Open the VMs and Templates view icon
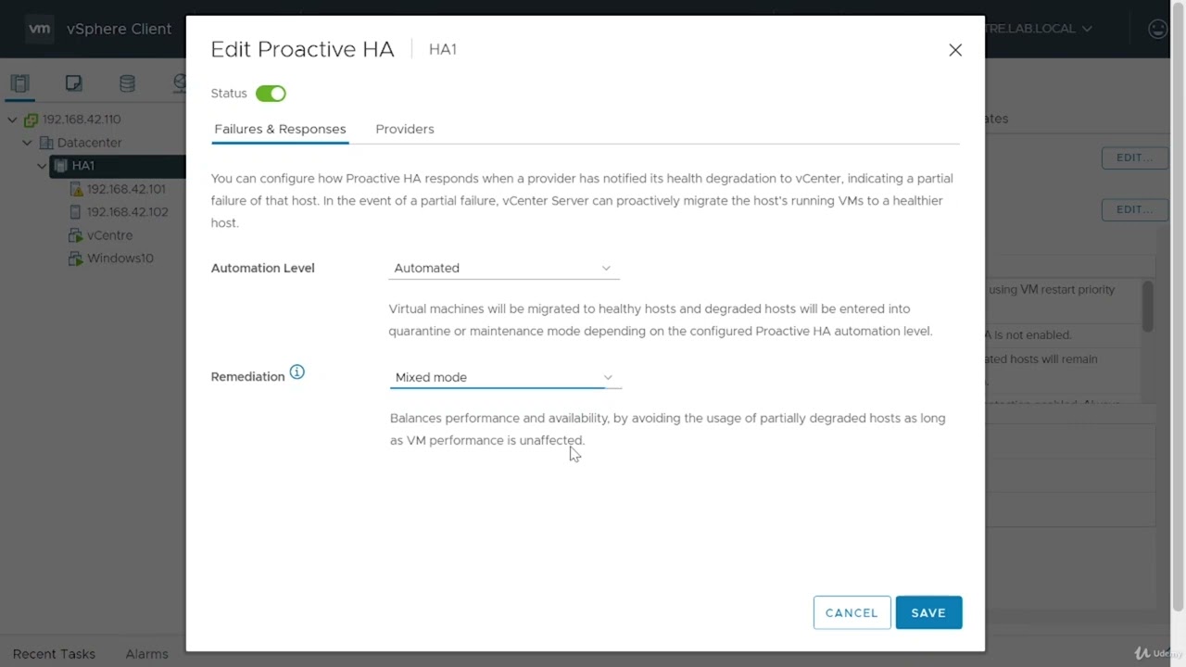Viewport: 1186px width, 667px height. point(73,83)
